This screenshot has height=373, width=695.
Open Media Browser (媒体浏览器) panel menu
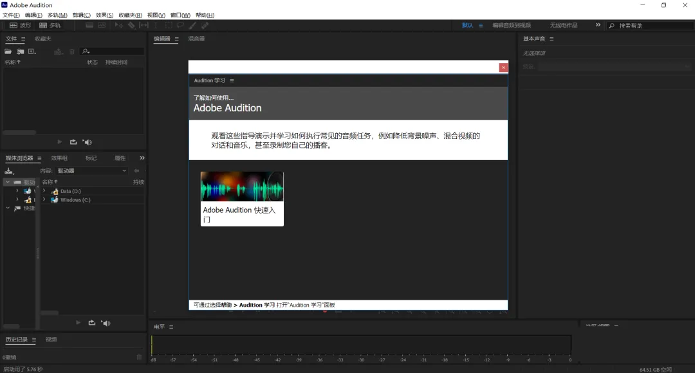point(39,158)
